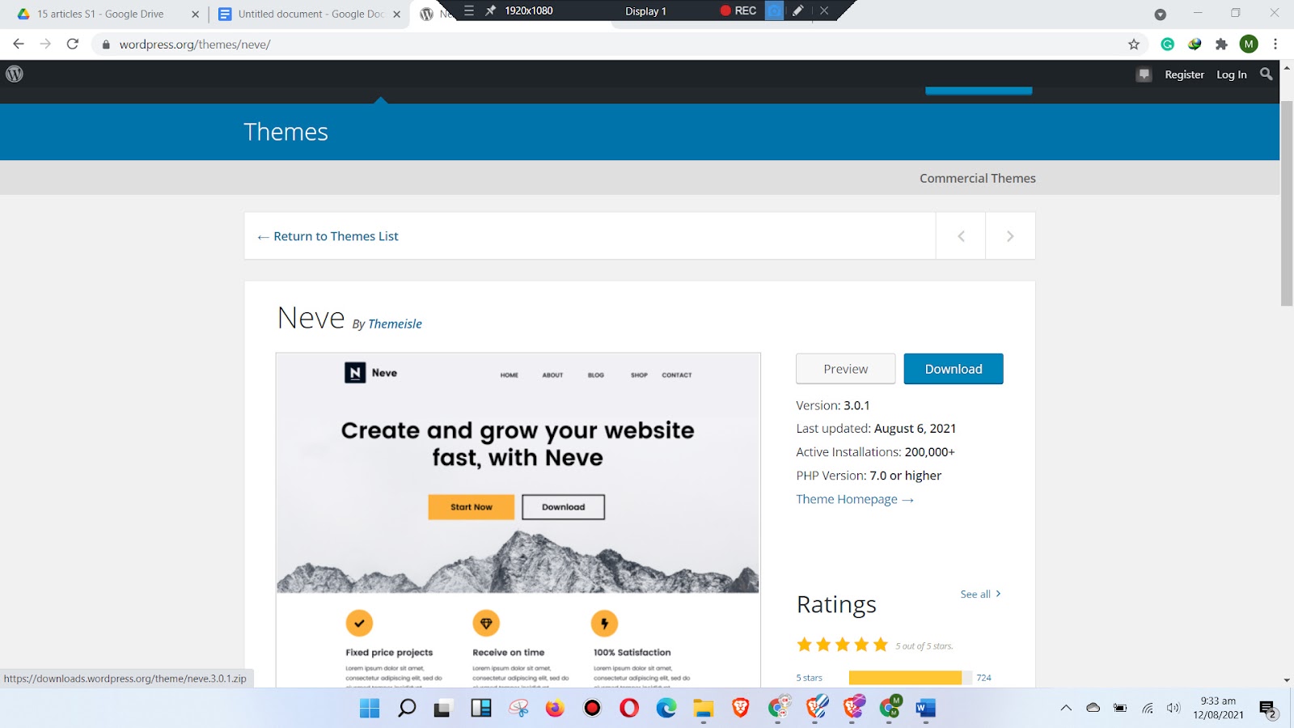Click the 724 five-star review count
The height and width of the screenshot is (728, 1294).
coord(983,678)
